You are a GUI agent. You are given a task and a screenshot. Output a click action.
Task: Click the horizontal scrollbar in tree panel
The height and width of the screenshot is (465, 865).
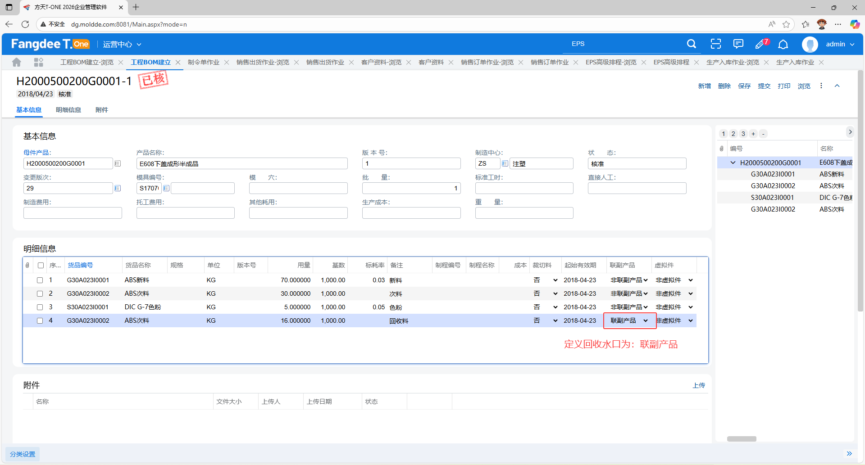click(x=742, y=439)
